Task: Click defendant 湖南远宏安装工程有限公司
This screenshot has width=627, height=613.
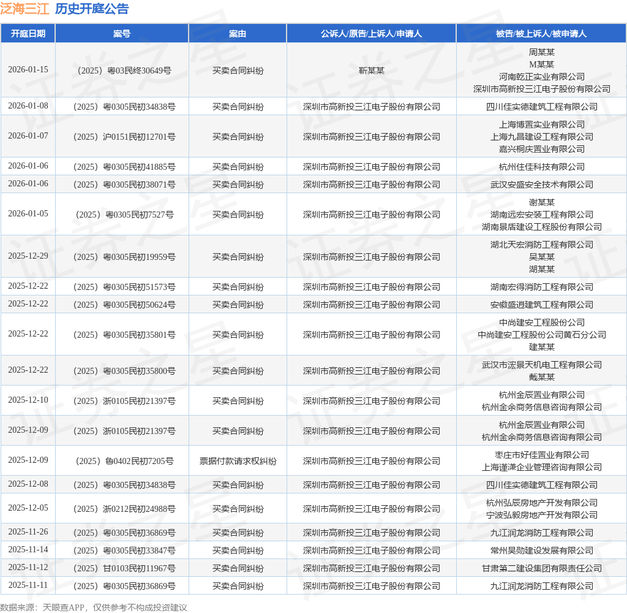Action: (x=541, y=215)
